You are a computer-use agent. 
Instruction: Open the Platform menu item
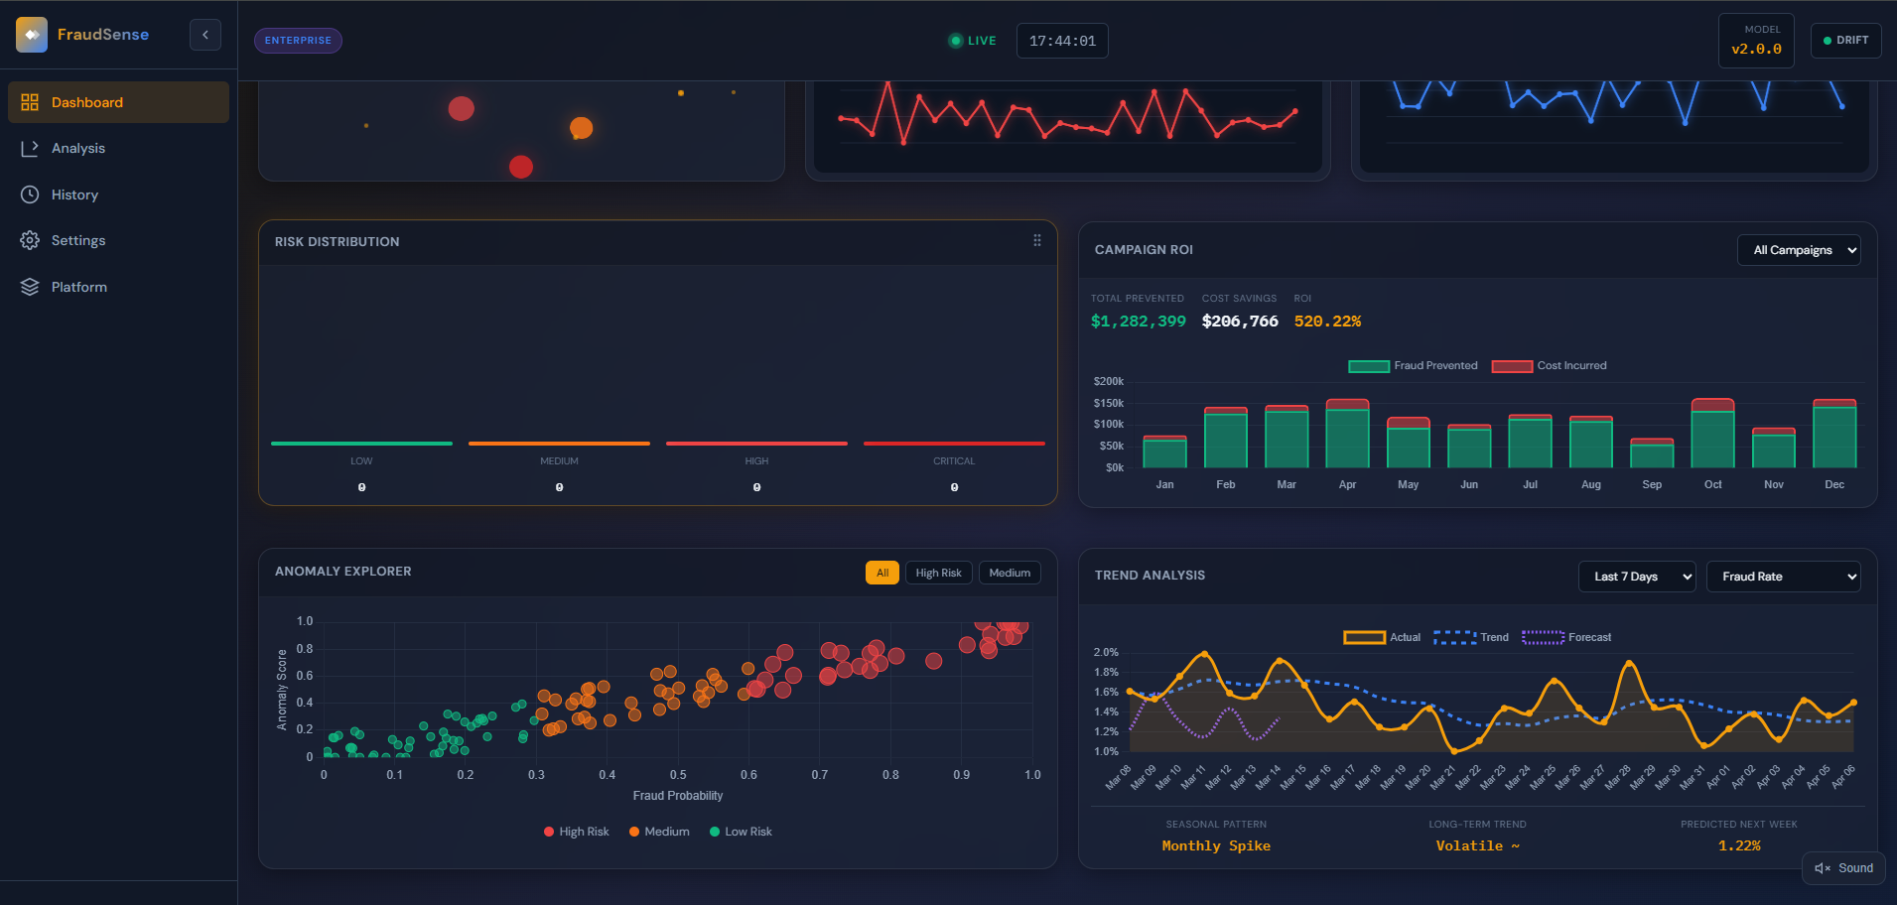[118, 287]
